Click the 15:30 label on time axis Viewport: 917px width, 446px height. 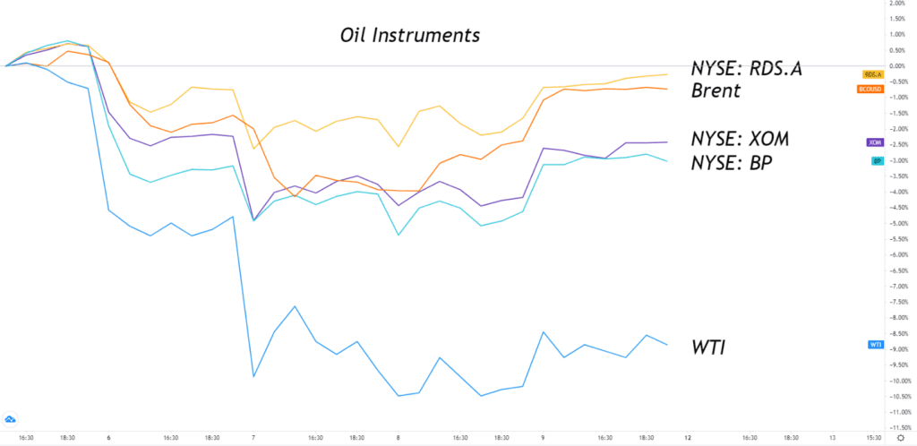tap(873, 437)
